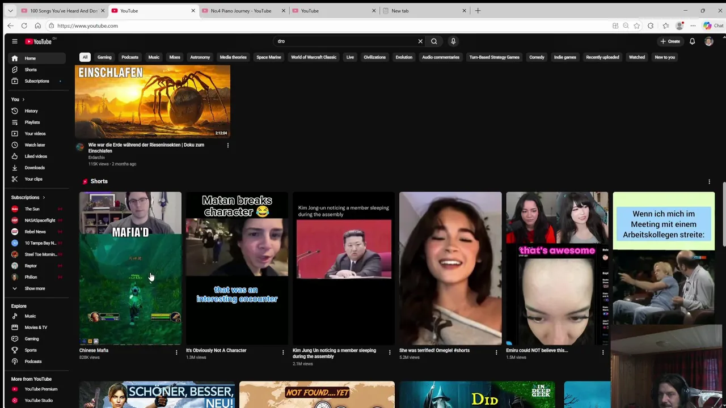Viewport: 726px width, 408px height.
Task: Open YouTube Studio link
Action: [x=37, y=401]
